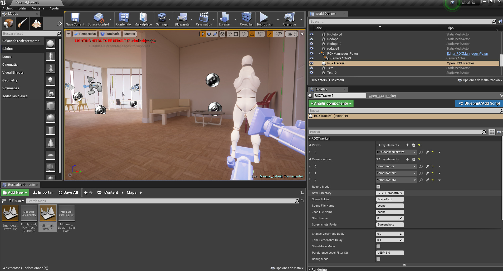
Task: Open the Ayuda menu
Action: (x=54, y=8)
